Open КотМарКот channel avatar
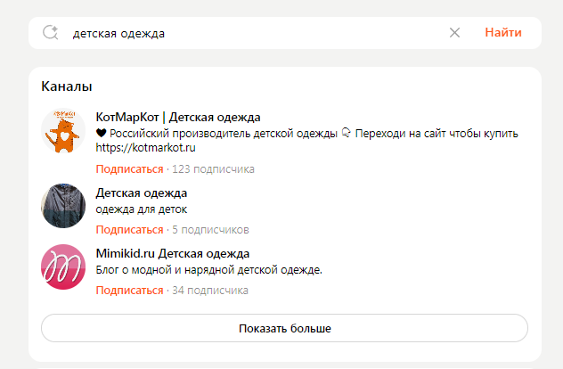This screenshot has width=563, height=369. coord(63,131)
